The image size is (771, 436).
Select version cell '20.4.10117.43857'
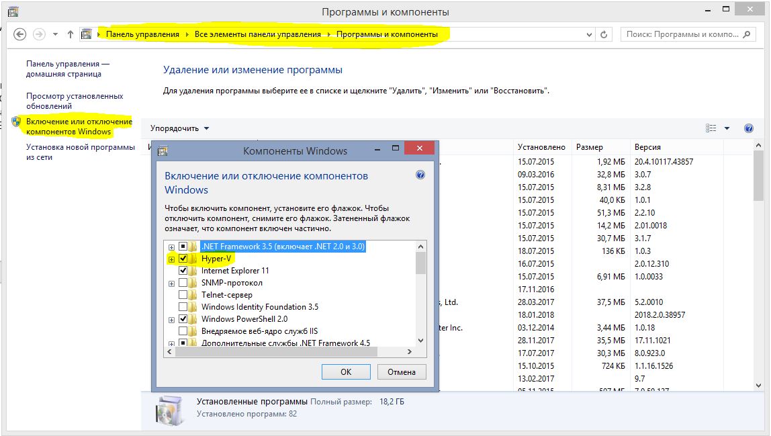click(x=664, y=162)
